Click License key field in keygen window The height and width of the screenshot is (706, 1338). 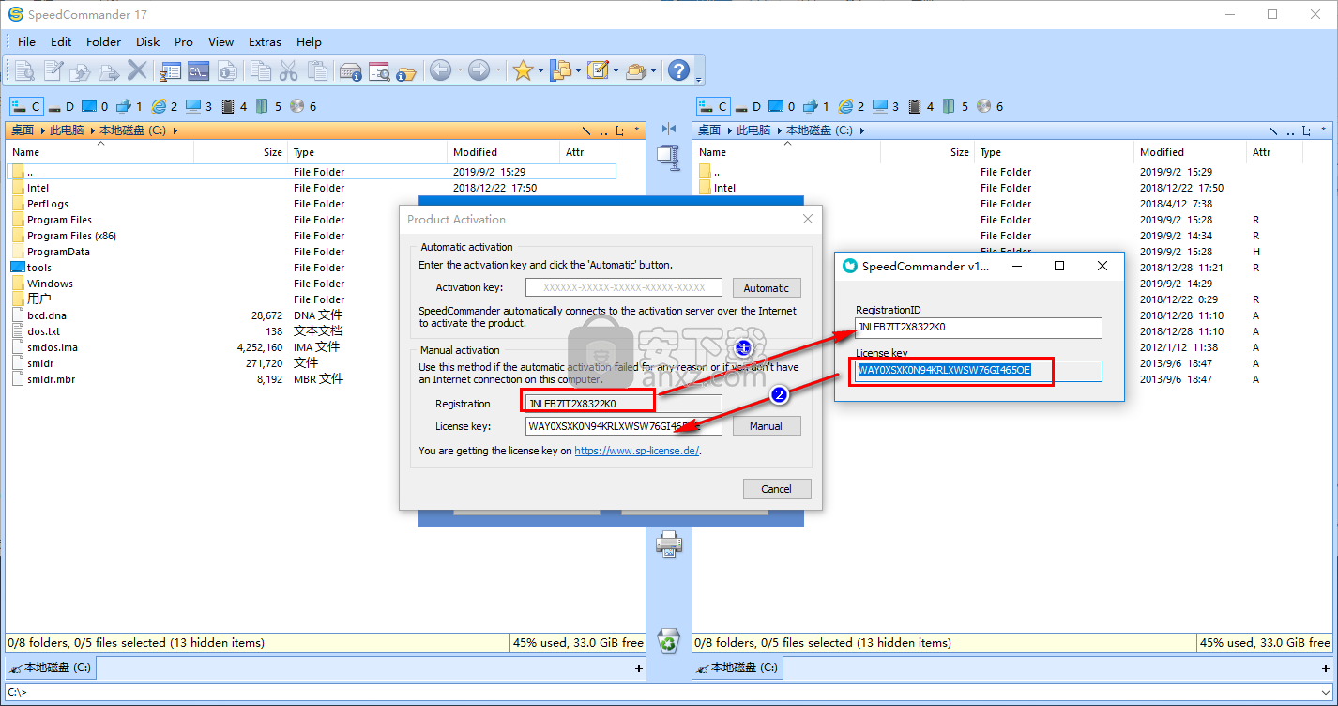point(979,371)
